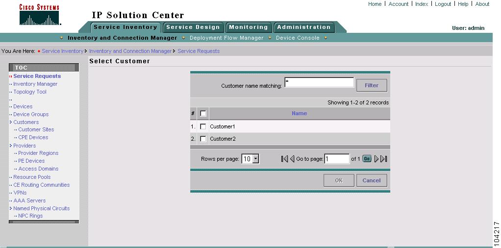Click the Cisco Systems logo
This screenshot has width=501, height=248.
(x=40, y=15)
